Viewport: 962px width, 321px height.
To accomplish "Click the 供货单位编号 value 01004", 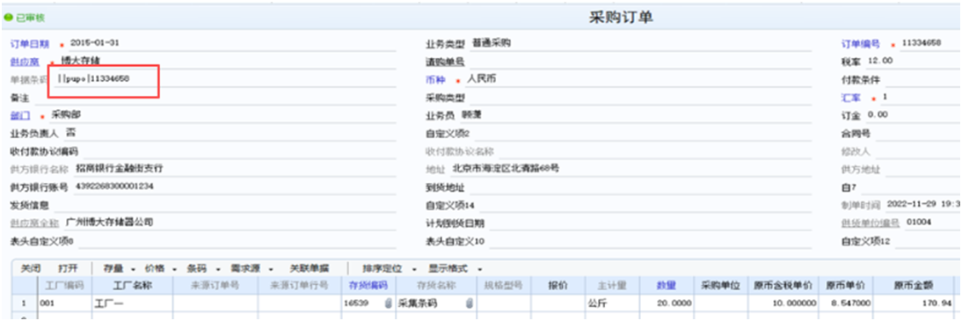I will pyautogui.click(x=919, y=223).
